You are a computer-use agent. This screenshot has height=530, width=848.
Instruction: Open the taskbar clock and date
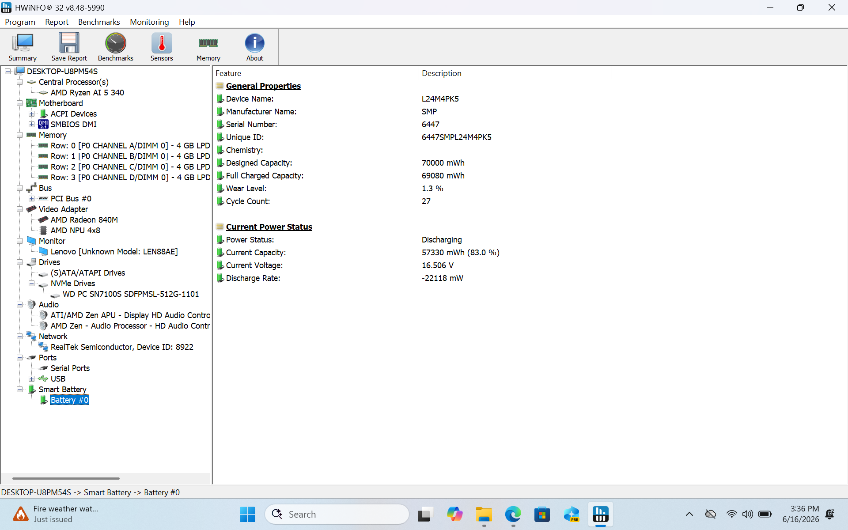click(x=800, y=514)
